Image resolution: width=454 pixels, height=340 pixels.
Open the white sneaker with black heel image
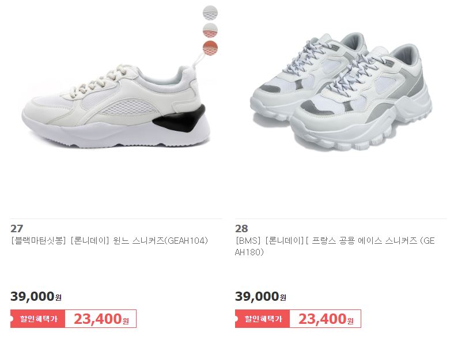pos(116,107)
